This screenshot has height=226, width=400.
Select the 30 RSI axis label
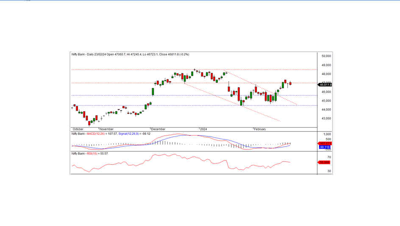329,171
